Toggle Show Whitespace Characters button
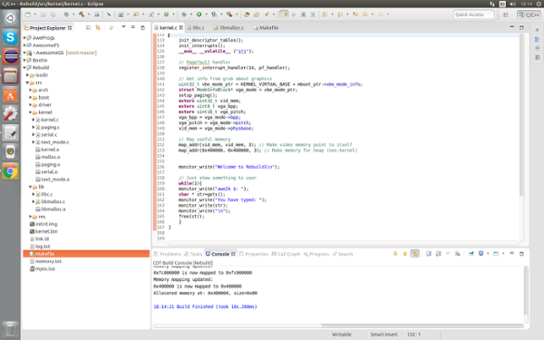This screenshot has height=340, width=544. click(x=313, y=15)
